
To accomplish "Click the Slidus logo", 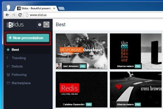I will (15, 25).
